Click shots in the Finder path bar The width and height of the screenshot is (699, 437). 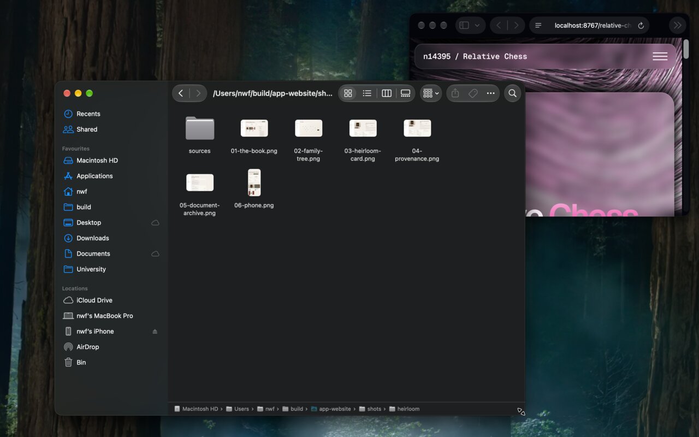coord(370,409)
